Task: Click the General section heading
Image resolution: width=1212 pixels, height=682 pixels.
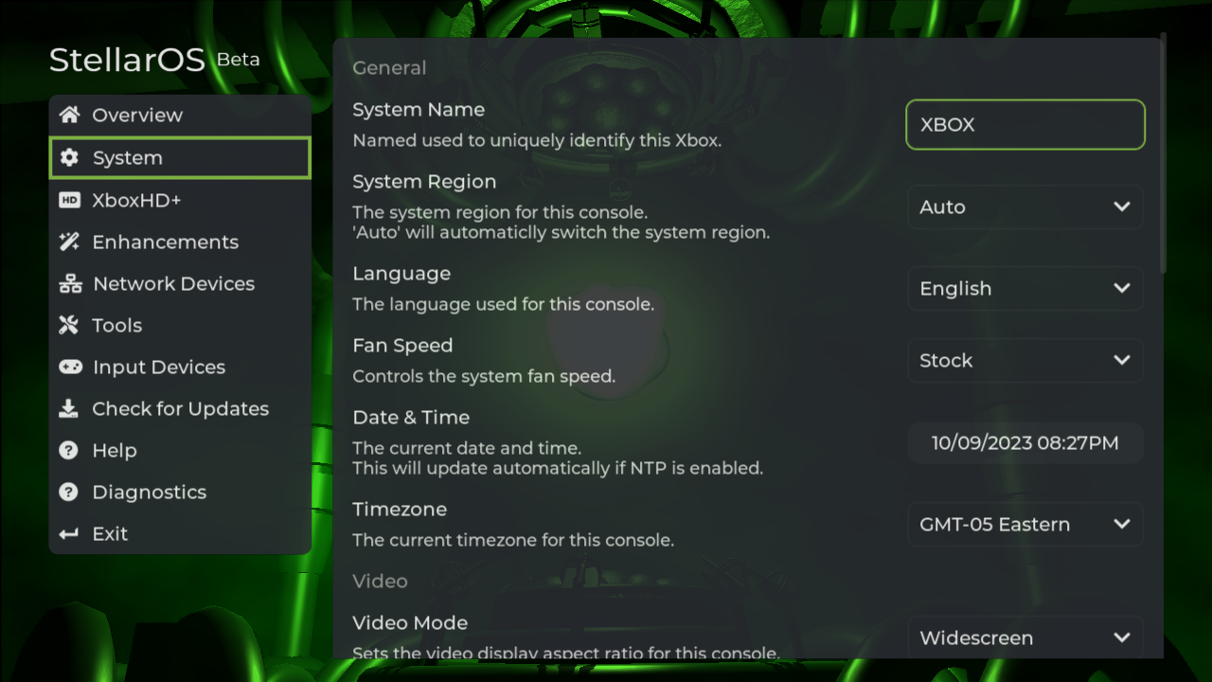Action: pos(389,68)
